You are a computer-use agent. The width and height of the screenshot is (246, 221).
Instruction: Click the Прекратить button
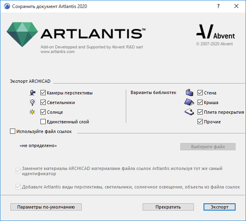pyautogui.click(x=168, y=207)
